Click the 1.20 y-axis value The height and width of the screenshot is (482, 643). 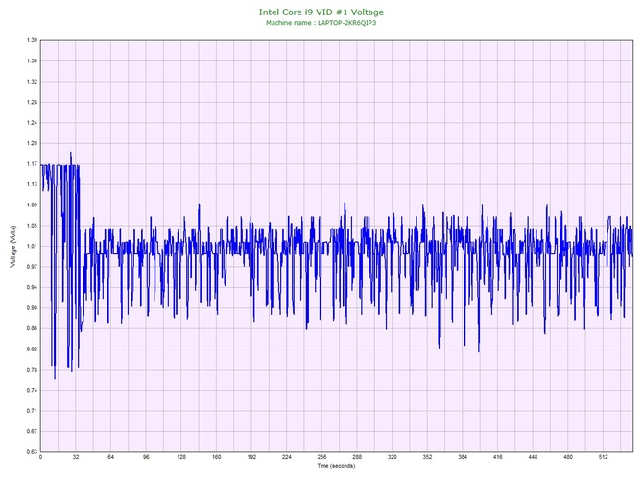click(x=32, y=144)
